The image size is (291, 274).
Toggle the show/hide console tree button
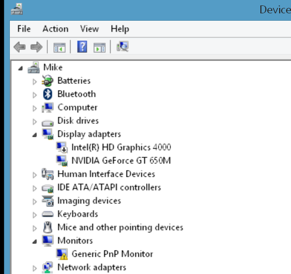[x=59, y=47]
